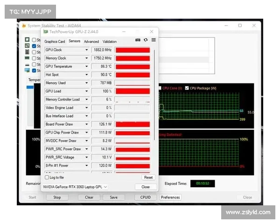Click the GPU-Z Close button
This screenshot has width=280, height=224.
(146, 187)
